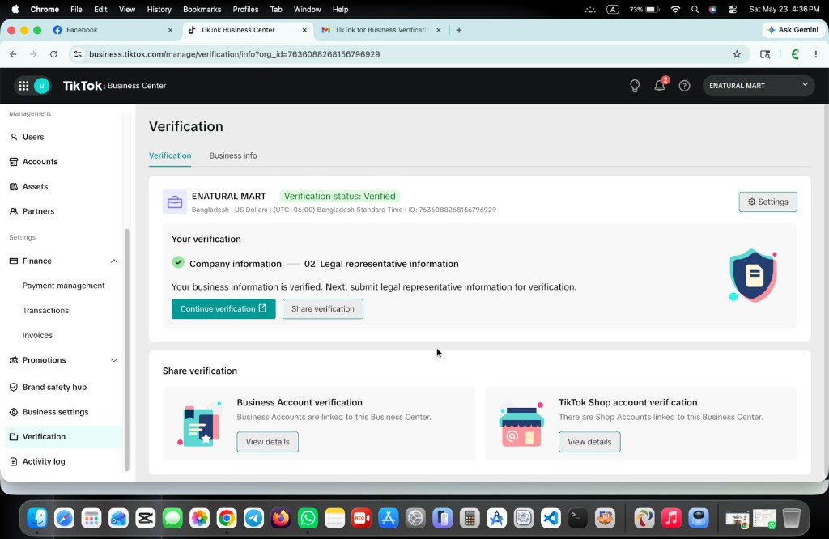Image resolution: width=829 pixels, height=539 pixels.
Task: Open the Profiles menu
Action: 245,10
